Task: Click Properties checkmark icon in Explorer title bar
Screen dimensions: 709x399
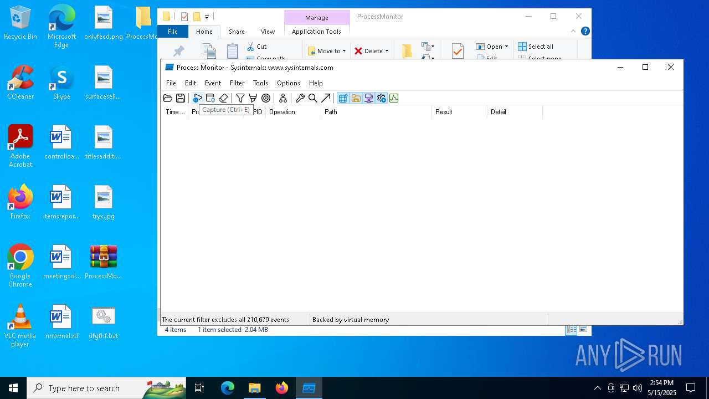Action: tap(184, 17)
